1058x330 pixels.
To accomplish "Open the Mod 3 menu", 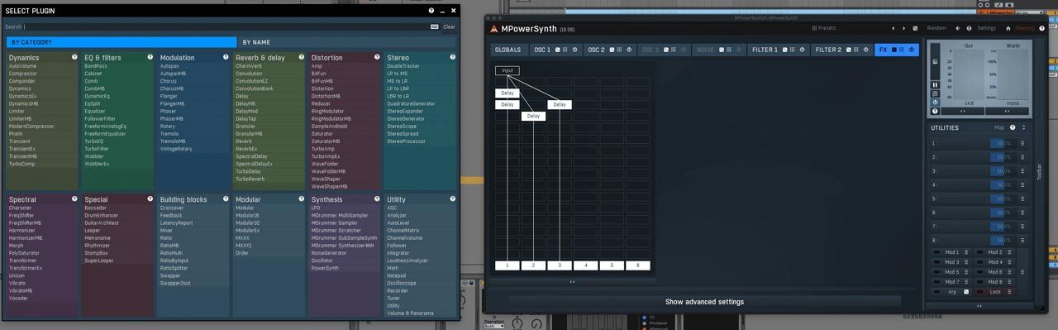I will [x=966, y=261].
